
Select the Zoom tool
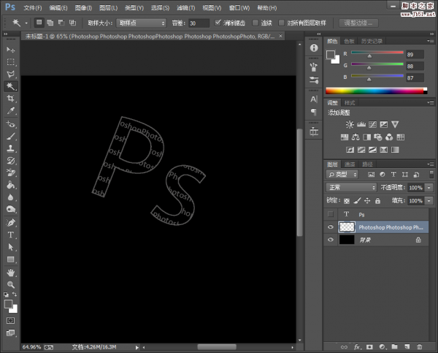(11, 285)
